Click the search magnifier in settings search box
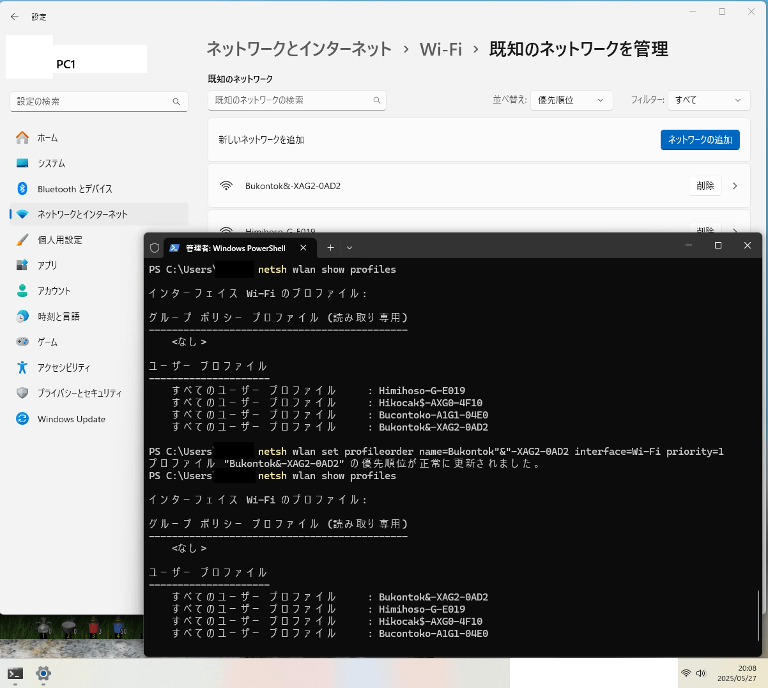 (x=176, y=102)
